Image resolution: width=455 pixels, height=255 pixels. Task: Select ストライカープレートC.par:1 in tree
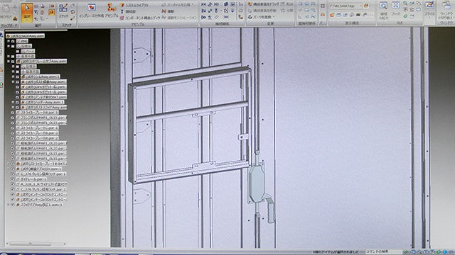tap(37, 127)
